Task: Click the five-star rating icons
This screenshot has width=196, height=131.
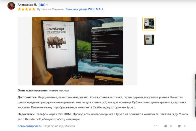Action: pyautogui.click(x=26, y=9)
